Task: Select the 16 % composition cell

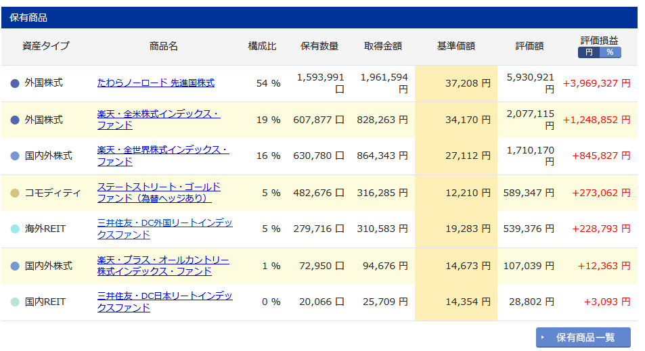Action: click(x=268, y=156)
